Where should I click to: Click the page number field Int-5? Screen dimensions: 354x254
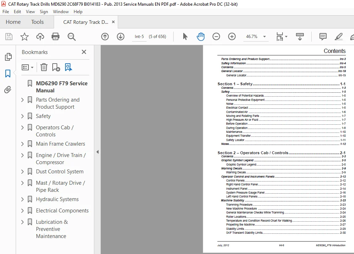tap(139, 37)
